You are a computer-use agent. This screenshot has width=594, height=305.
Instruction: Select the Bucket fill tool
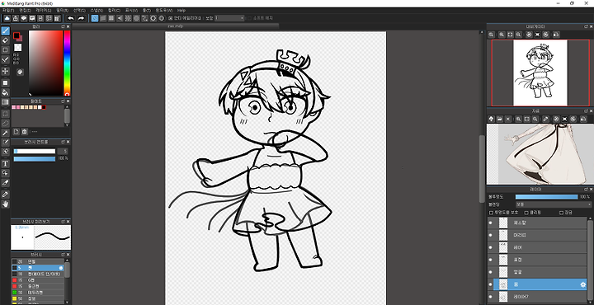point(5,92)
